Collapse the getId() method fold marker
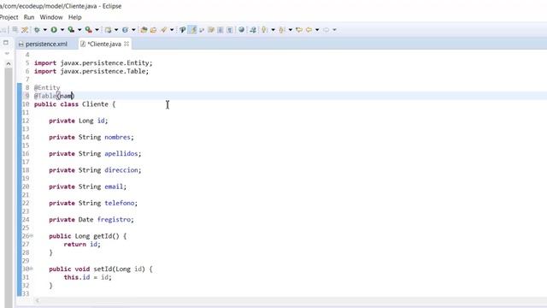The height and width of the screenshot is (308, 547). [32, 236]
